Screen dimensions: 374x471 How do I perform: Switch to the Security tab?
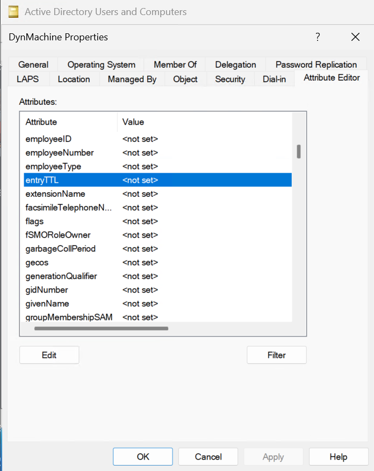(230, 78)
